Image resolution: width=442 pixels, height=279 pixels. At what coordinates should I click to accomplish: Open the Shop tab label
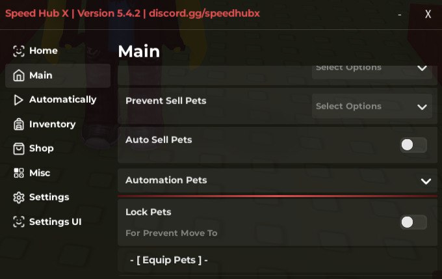coord(42,148)
